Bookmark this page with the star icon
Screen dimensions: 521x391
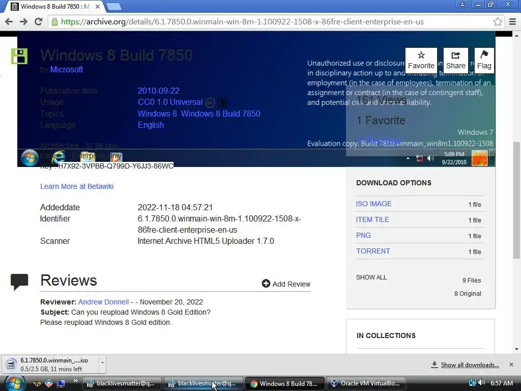click(498, 22)
